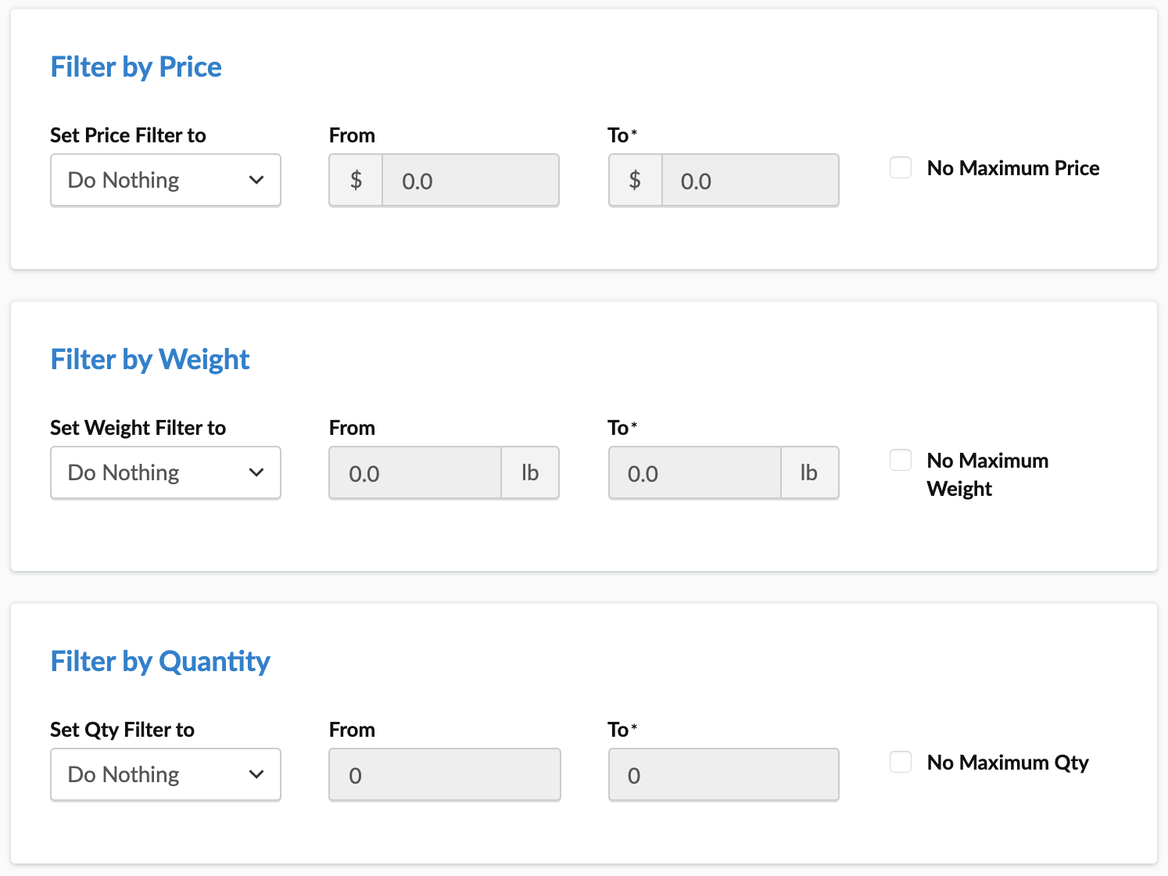This screenshot has width=1168, height=876.
Task: Click the lb unit on weight To field
Action: point(809,473)
